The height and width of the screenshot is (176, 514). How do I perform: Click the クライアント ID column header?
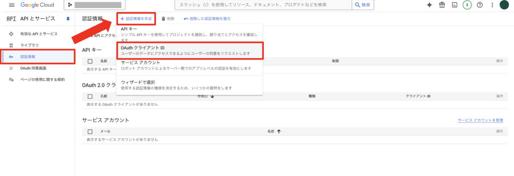(418, 96)
